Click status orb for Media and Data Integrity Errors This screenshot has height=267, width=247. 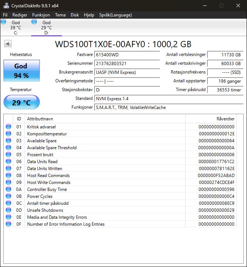[8, 217]
